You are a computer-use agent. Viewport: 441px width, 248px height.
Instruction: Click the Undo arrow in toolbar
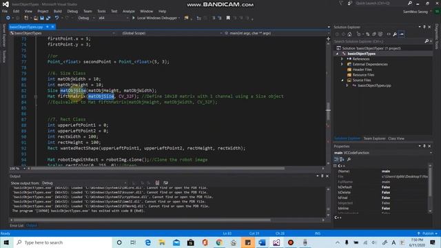point(57,18)
